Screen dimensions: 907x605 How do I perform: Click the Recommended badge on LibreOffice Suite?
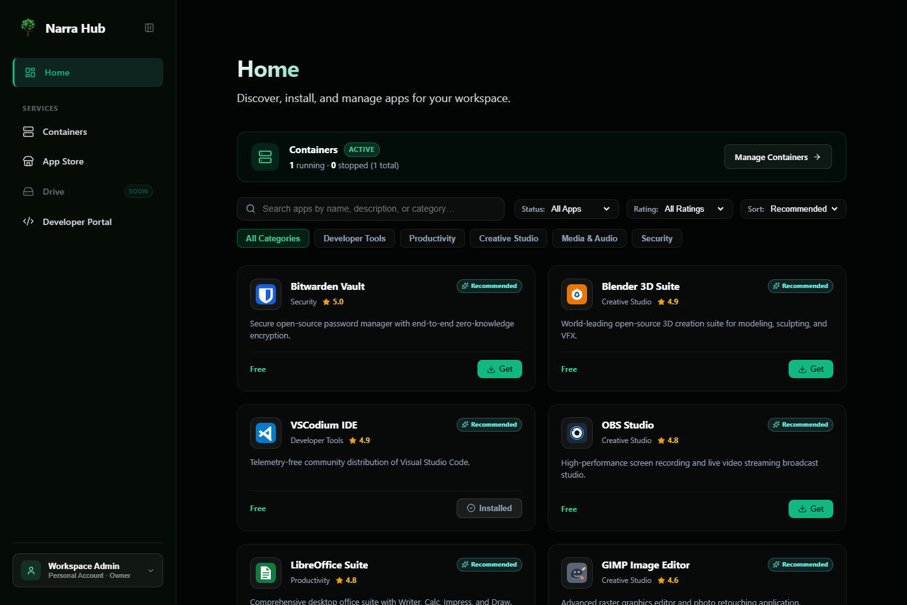[489, 565]
